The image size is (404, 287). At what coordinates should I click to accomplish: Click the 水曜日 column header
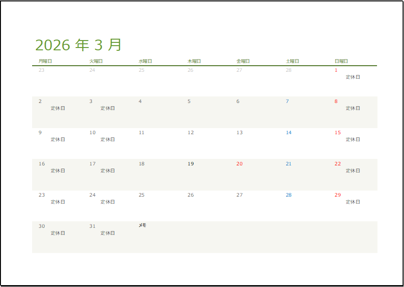(146, 60)
